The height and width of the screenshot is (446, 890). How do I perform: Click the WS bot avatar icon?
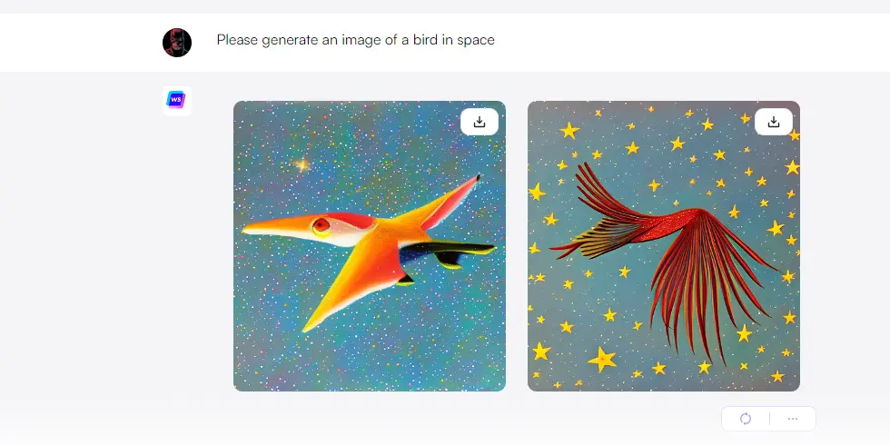(x=176, y=101)
